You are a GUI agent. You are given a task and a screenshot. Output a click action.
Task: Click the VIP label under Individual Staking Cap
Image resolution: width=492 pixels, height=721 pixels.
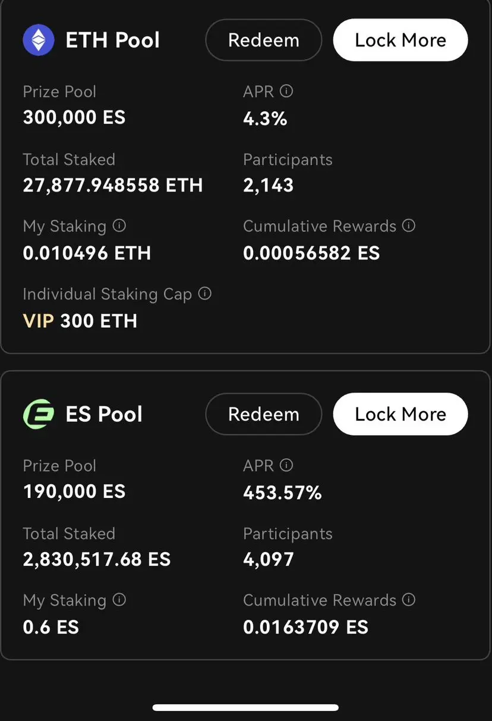(x=39, y=321)
